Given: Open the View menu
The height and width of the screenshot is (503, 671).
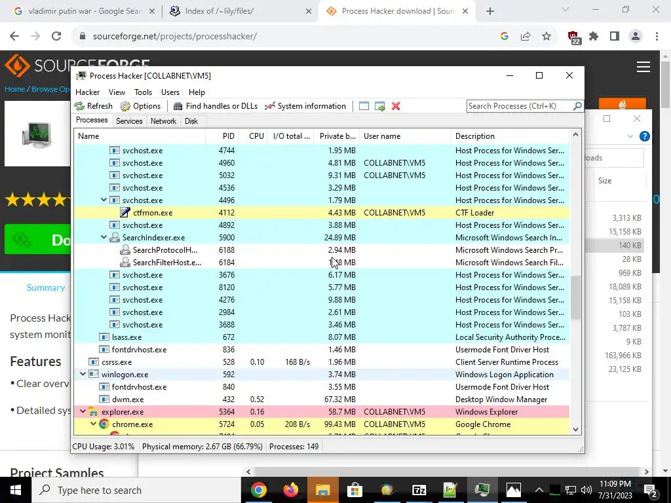Looking at the screenshot, I should (117, 92).
